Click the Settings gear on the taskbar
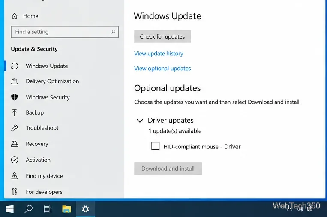327x217 pixels. tap(86, 209)
